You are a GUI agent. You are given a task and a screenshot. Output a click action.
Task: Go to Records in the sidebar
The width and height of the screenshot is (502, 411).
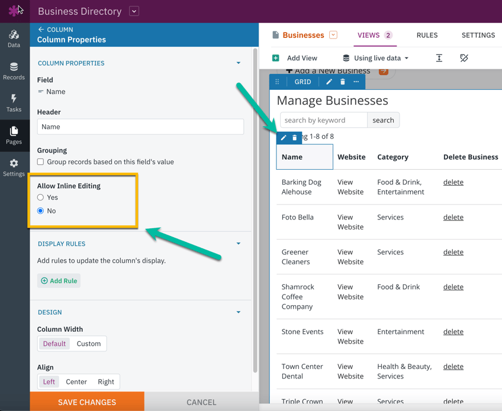coord(14,71)
